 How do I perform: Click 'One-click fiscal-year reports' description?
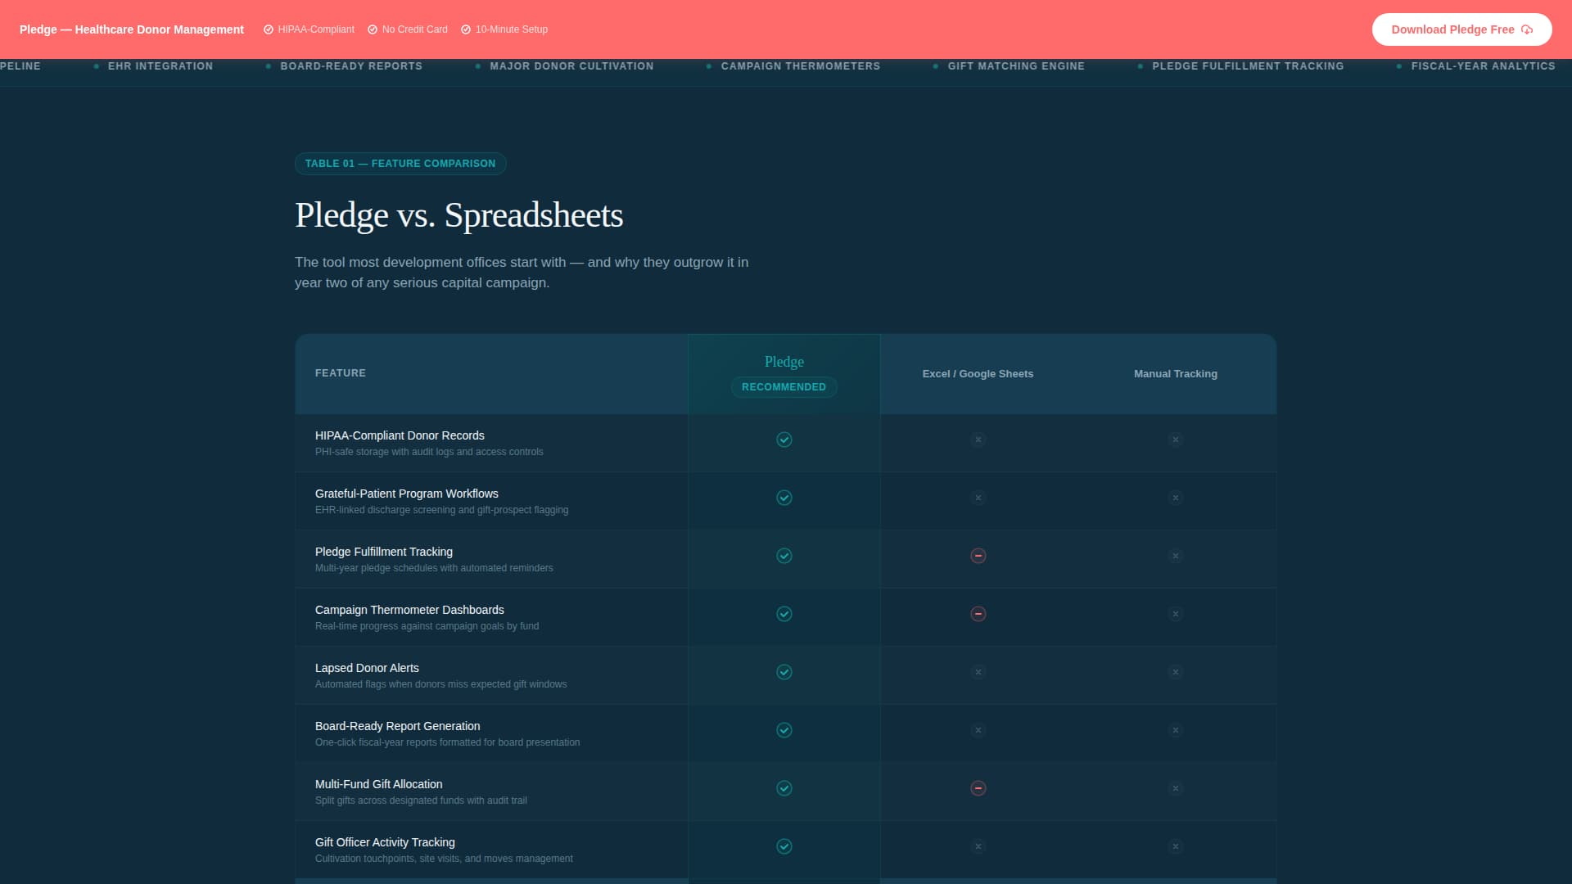coord(448,742)
